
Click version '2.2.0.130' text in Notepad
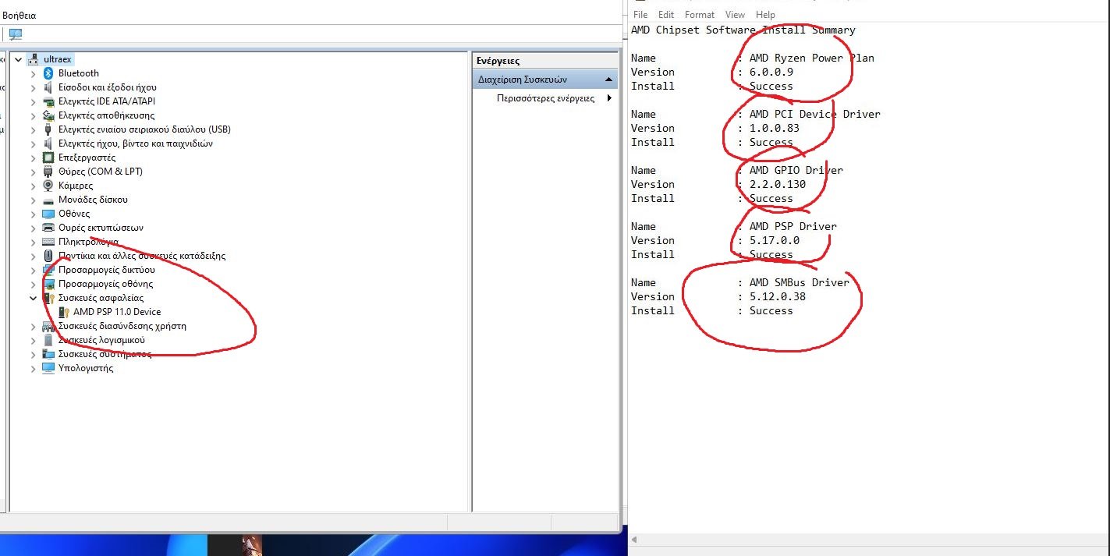click(x=778, y=184)
